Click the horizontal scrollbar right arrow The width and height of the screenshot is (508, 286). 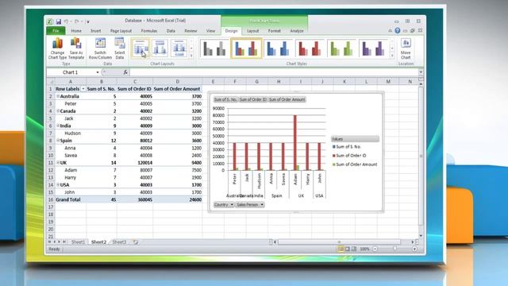click(413, 242)
